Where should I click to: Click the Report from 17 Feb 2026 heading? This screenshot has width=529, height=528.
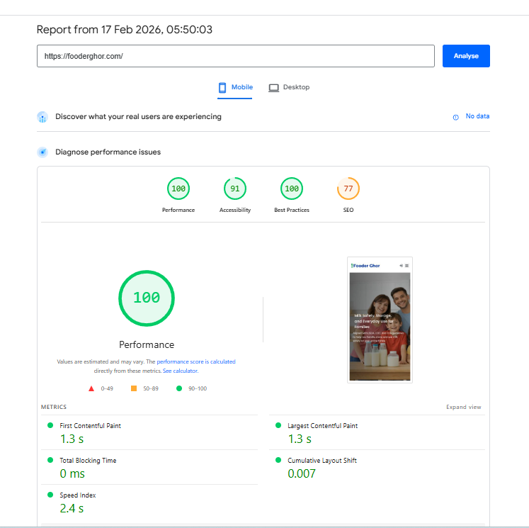coord(125,30)
